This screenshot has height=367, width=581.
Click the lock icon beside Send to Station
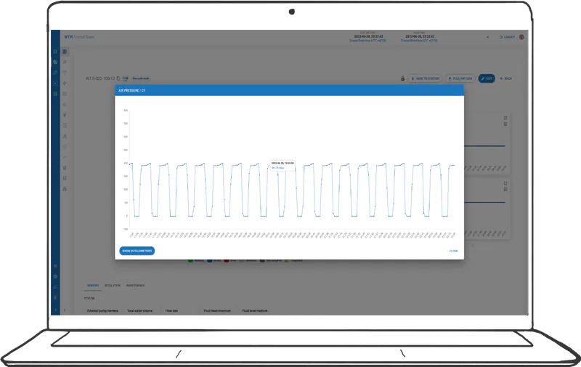point(402,78)
